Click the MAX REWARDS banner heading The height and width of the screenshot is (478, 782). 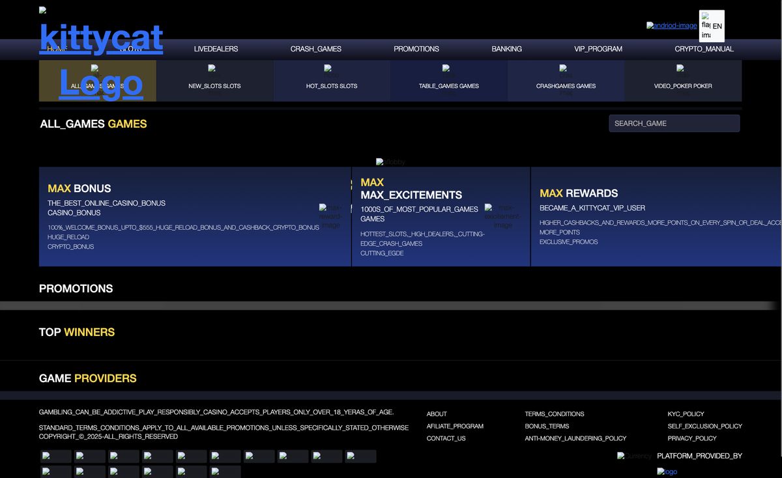tap(579, 193)
